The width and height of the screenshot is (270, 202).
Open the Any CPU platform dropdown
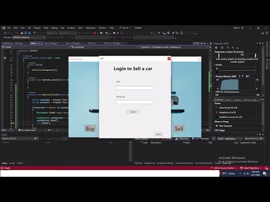[x=67, y=33]
